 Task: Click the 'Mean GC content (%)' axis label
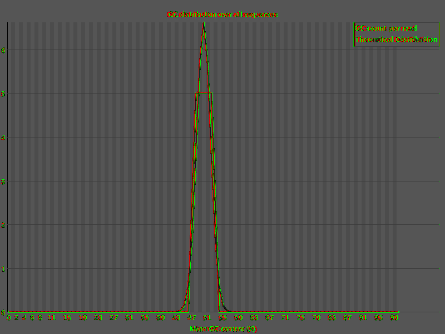pyautogui.click(x=223, y=329)
